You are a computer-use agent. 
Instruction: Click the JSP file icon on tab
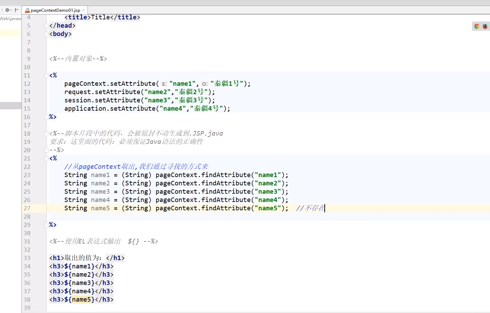27,10
